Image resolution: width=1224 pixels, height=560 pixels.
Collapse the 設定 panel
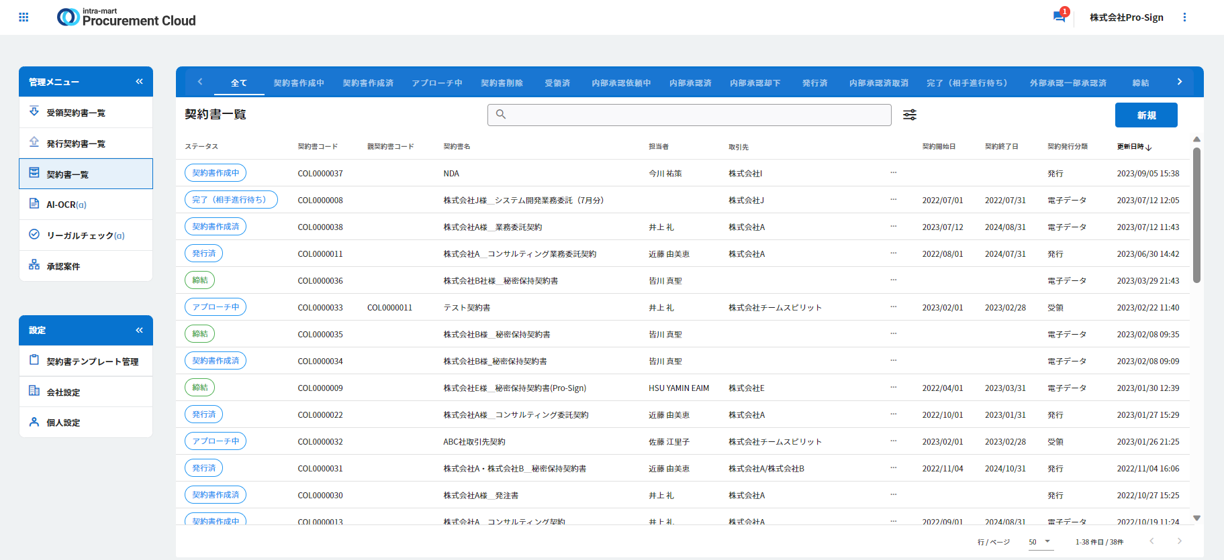pos(139,330)
